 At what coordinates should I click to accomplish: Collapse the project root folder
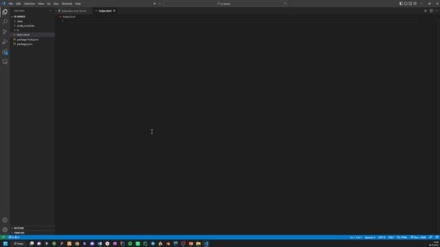(32, 16)
